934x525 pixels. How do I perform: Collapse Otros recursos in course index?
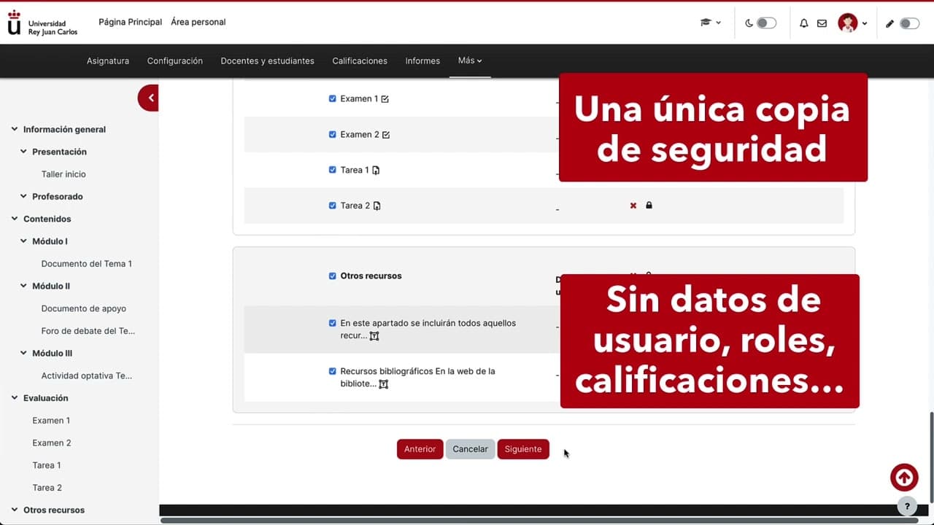coord(15,510)
